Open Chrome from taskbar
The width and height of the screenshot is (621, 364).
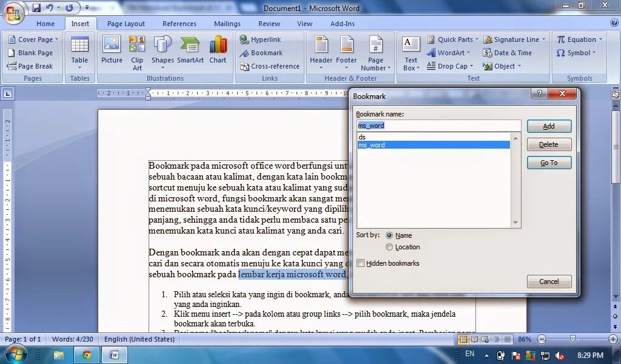point(86,354)
